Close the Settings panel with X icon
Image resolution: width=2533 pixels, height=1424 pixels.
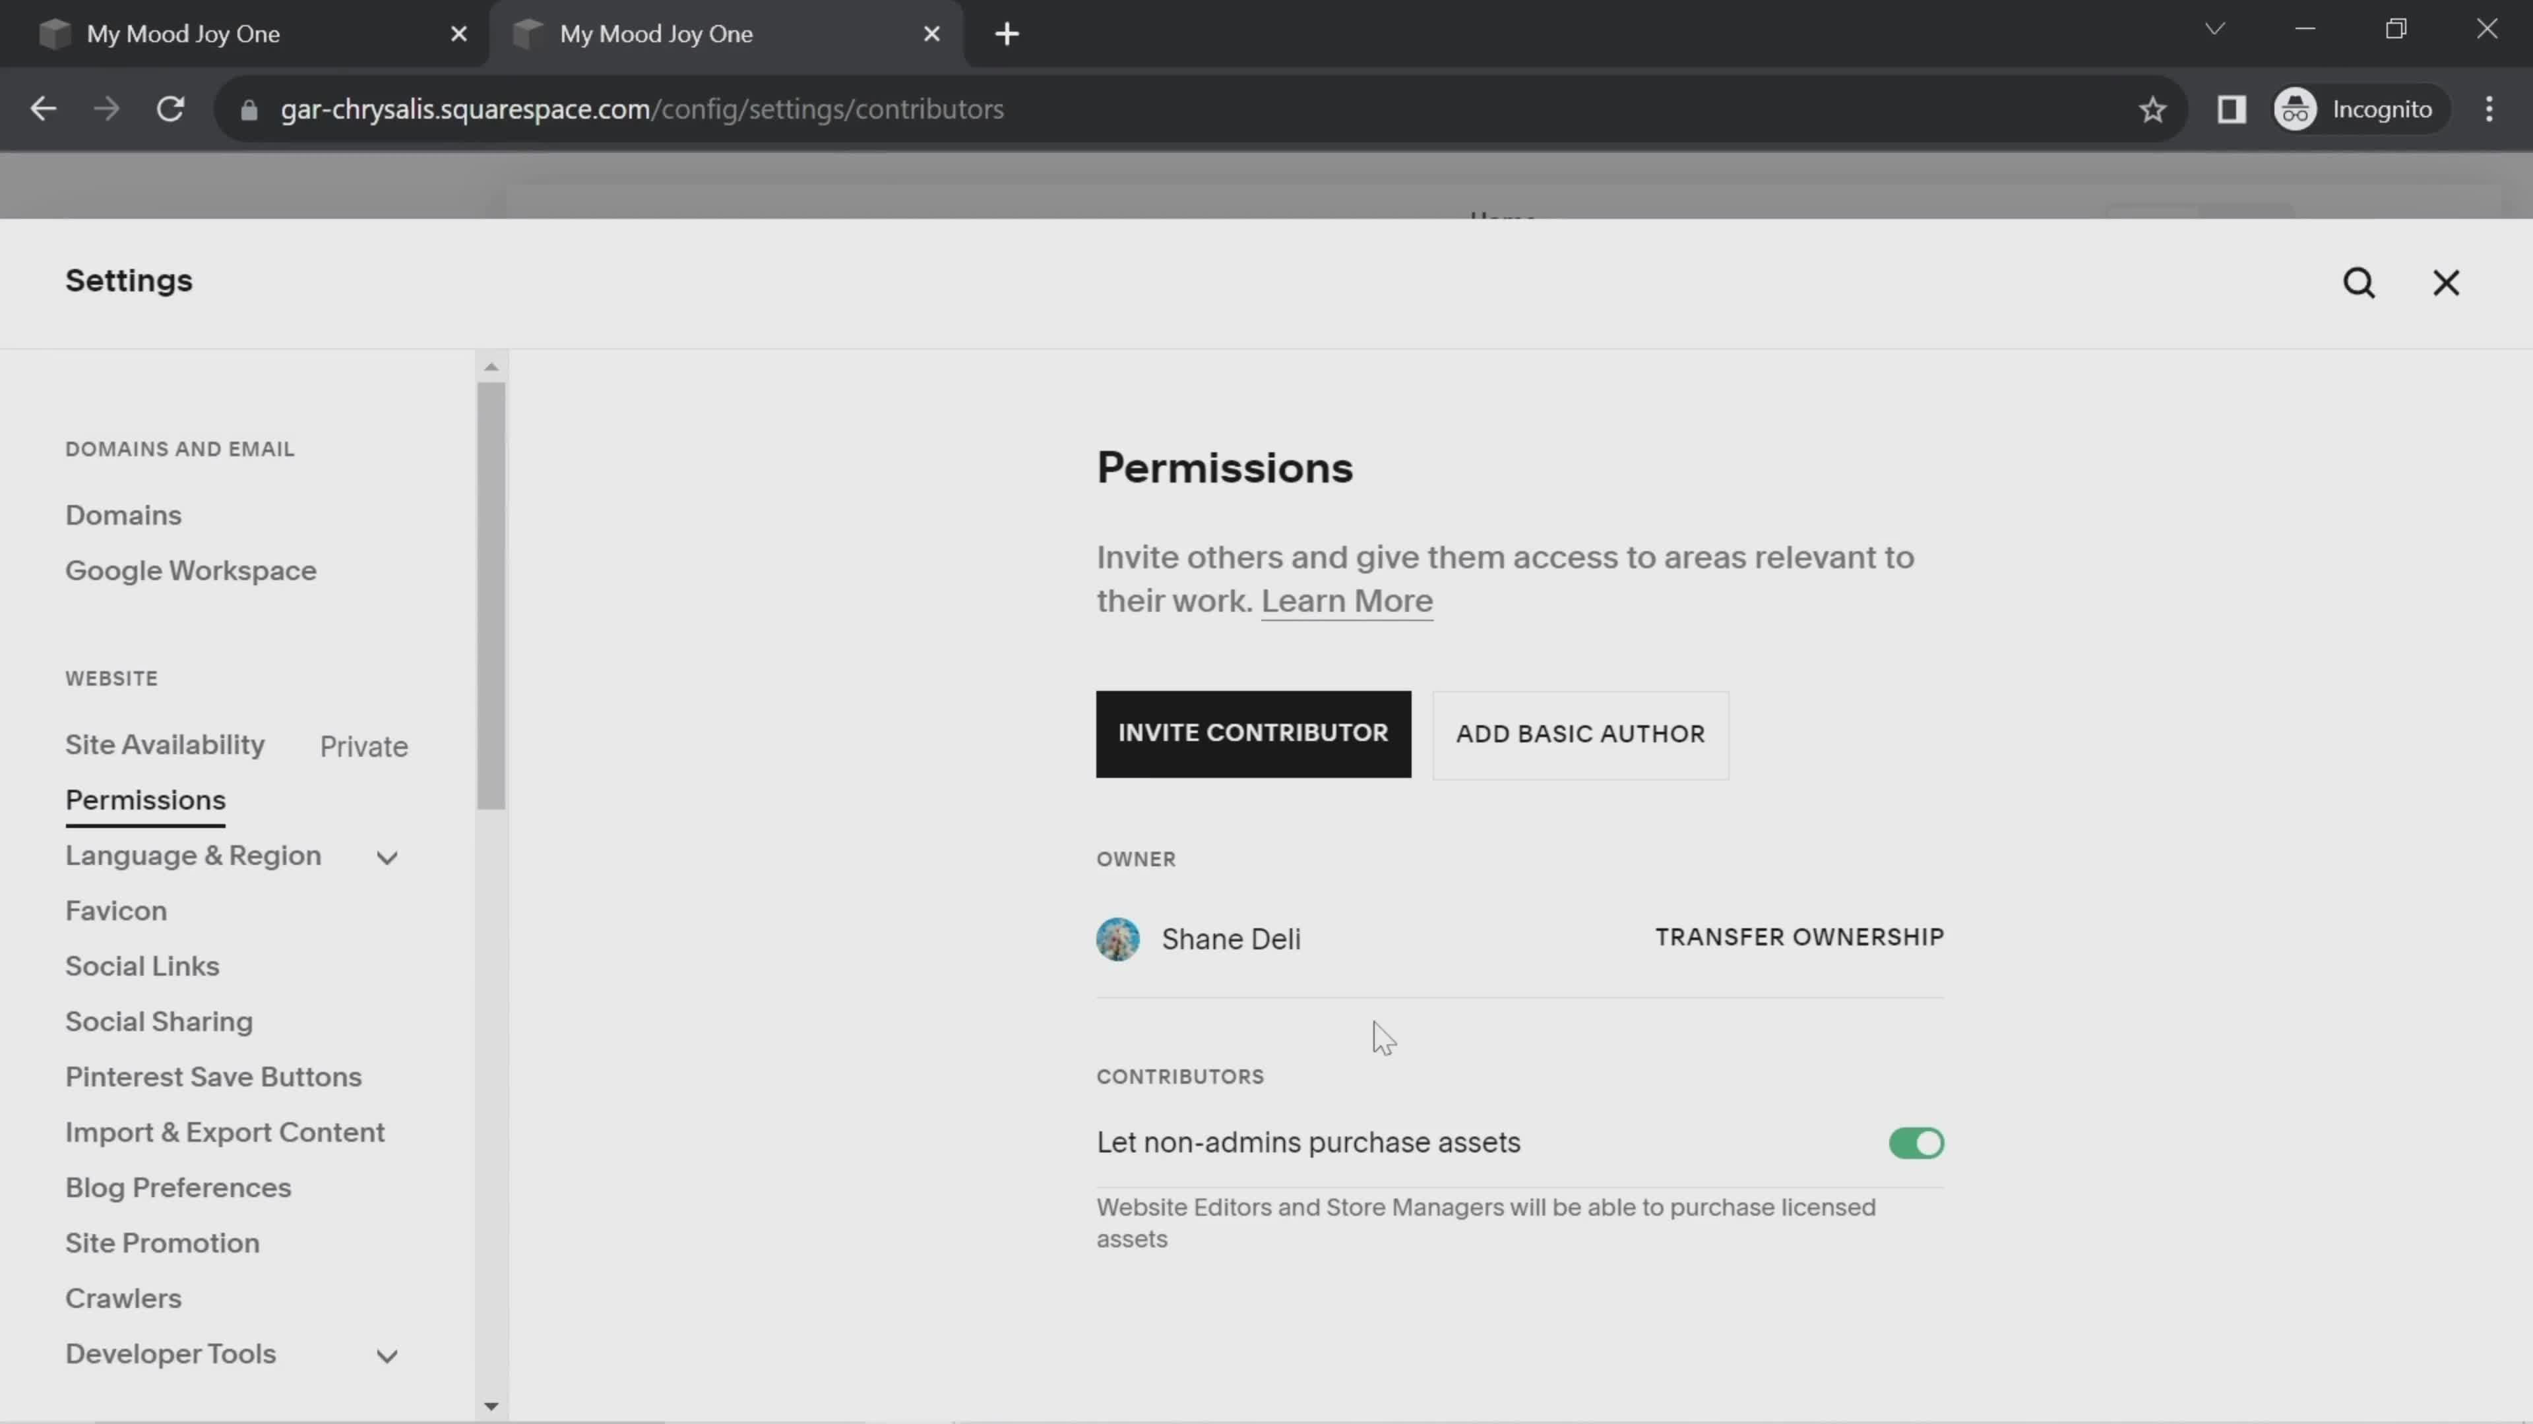click(x=2445, y=283)
